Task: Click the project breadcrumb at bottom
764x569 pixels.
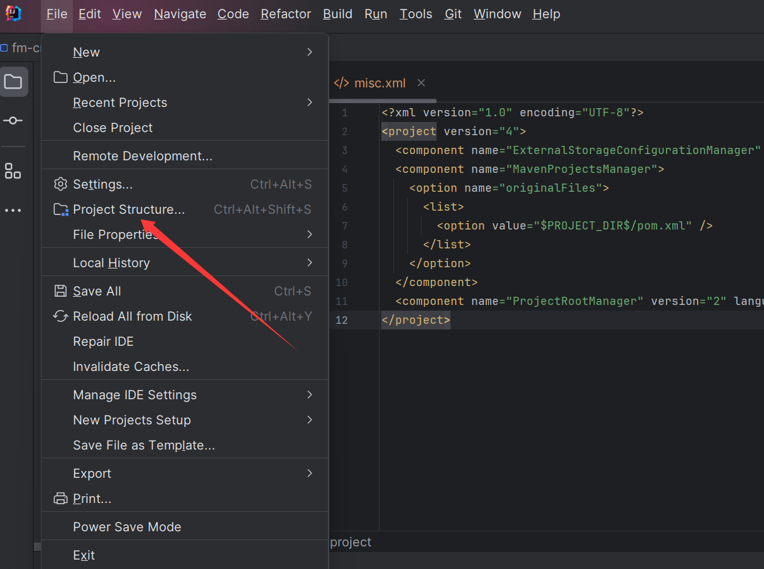Action: click(x=351, y=542)
